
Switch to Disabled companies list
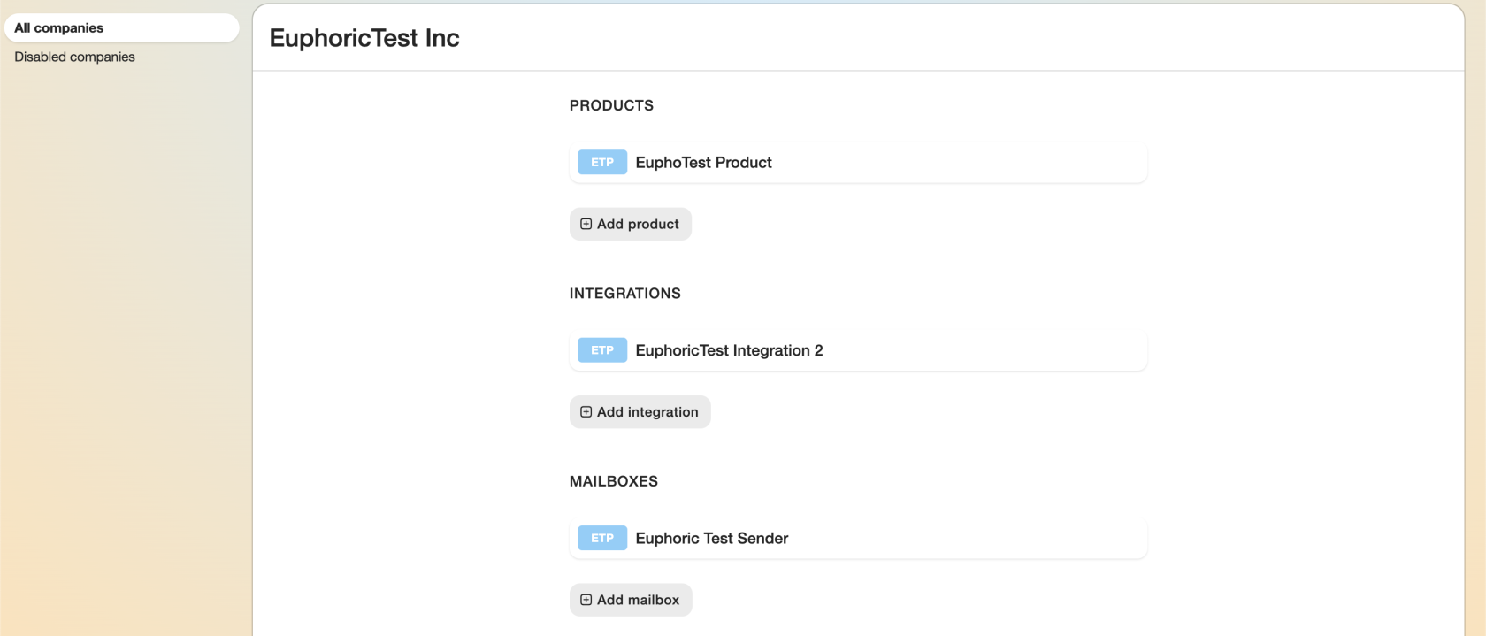point(75,57)
